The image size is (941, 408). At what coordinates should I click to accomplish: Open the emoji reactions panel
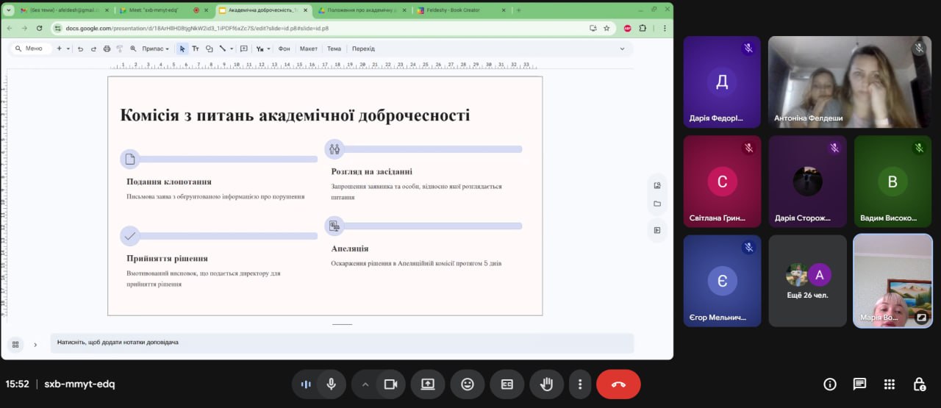coord(468,384)
